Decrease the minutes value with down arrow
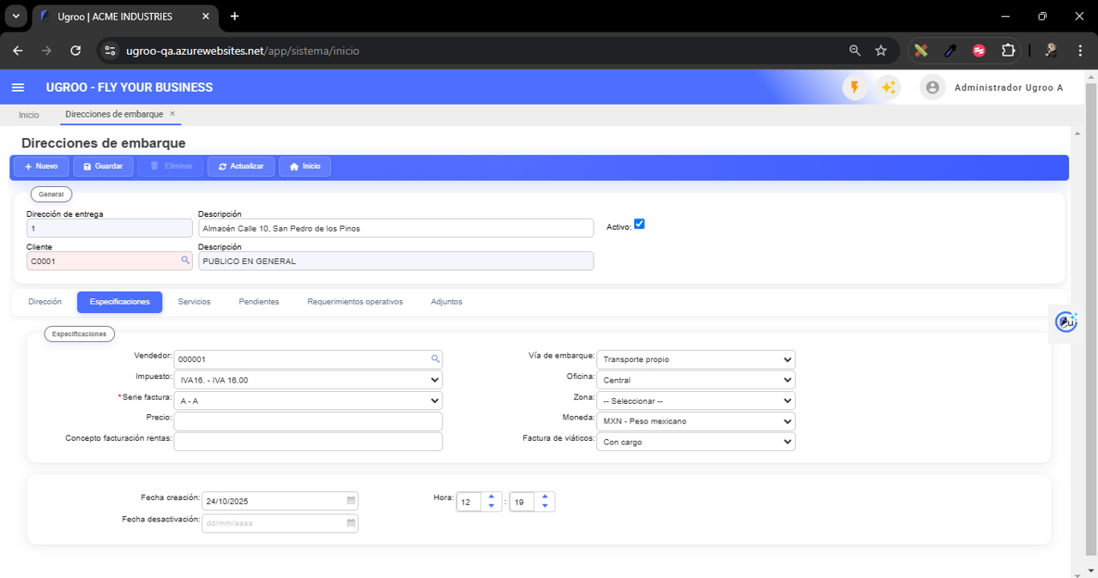Screen dimensions: 1098x578 [545, 506]
